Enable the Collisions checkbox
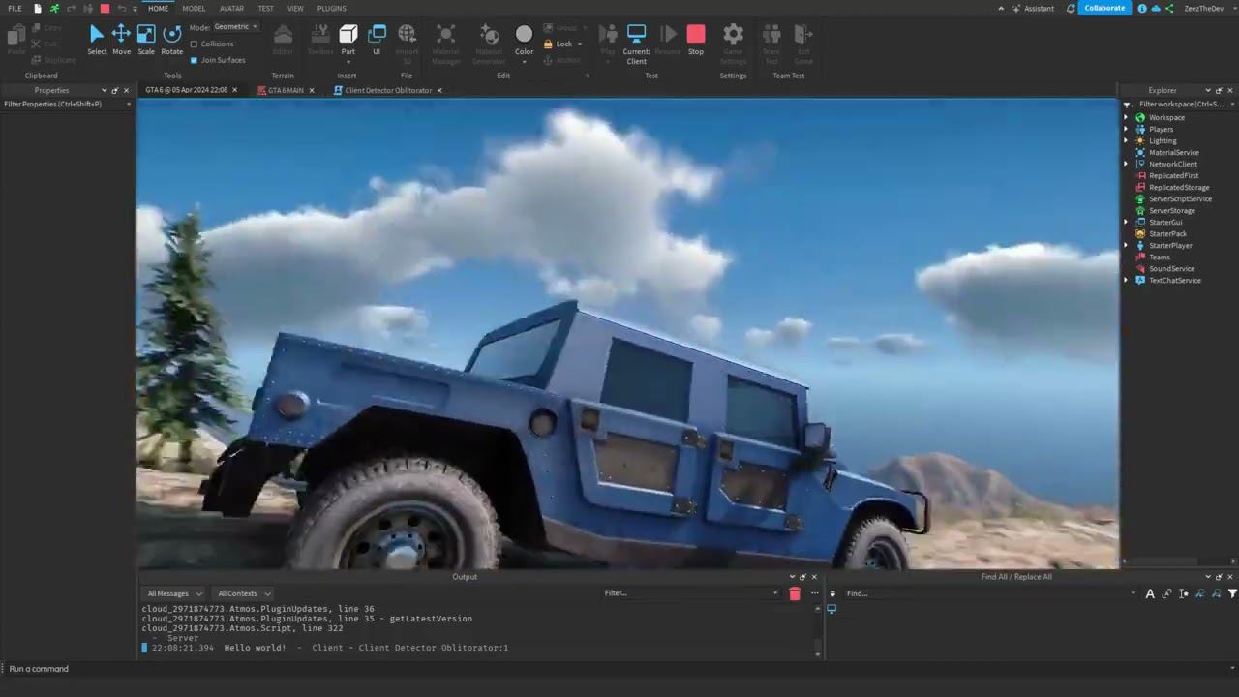The width and height of the screenshot is (1239, 697). 194,44
